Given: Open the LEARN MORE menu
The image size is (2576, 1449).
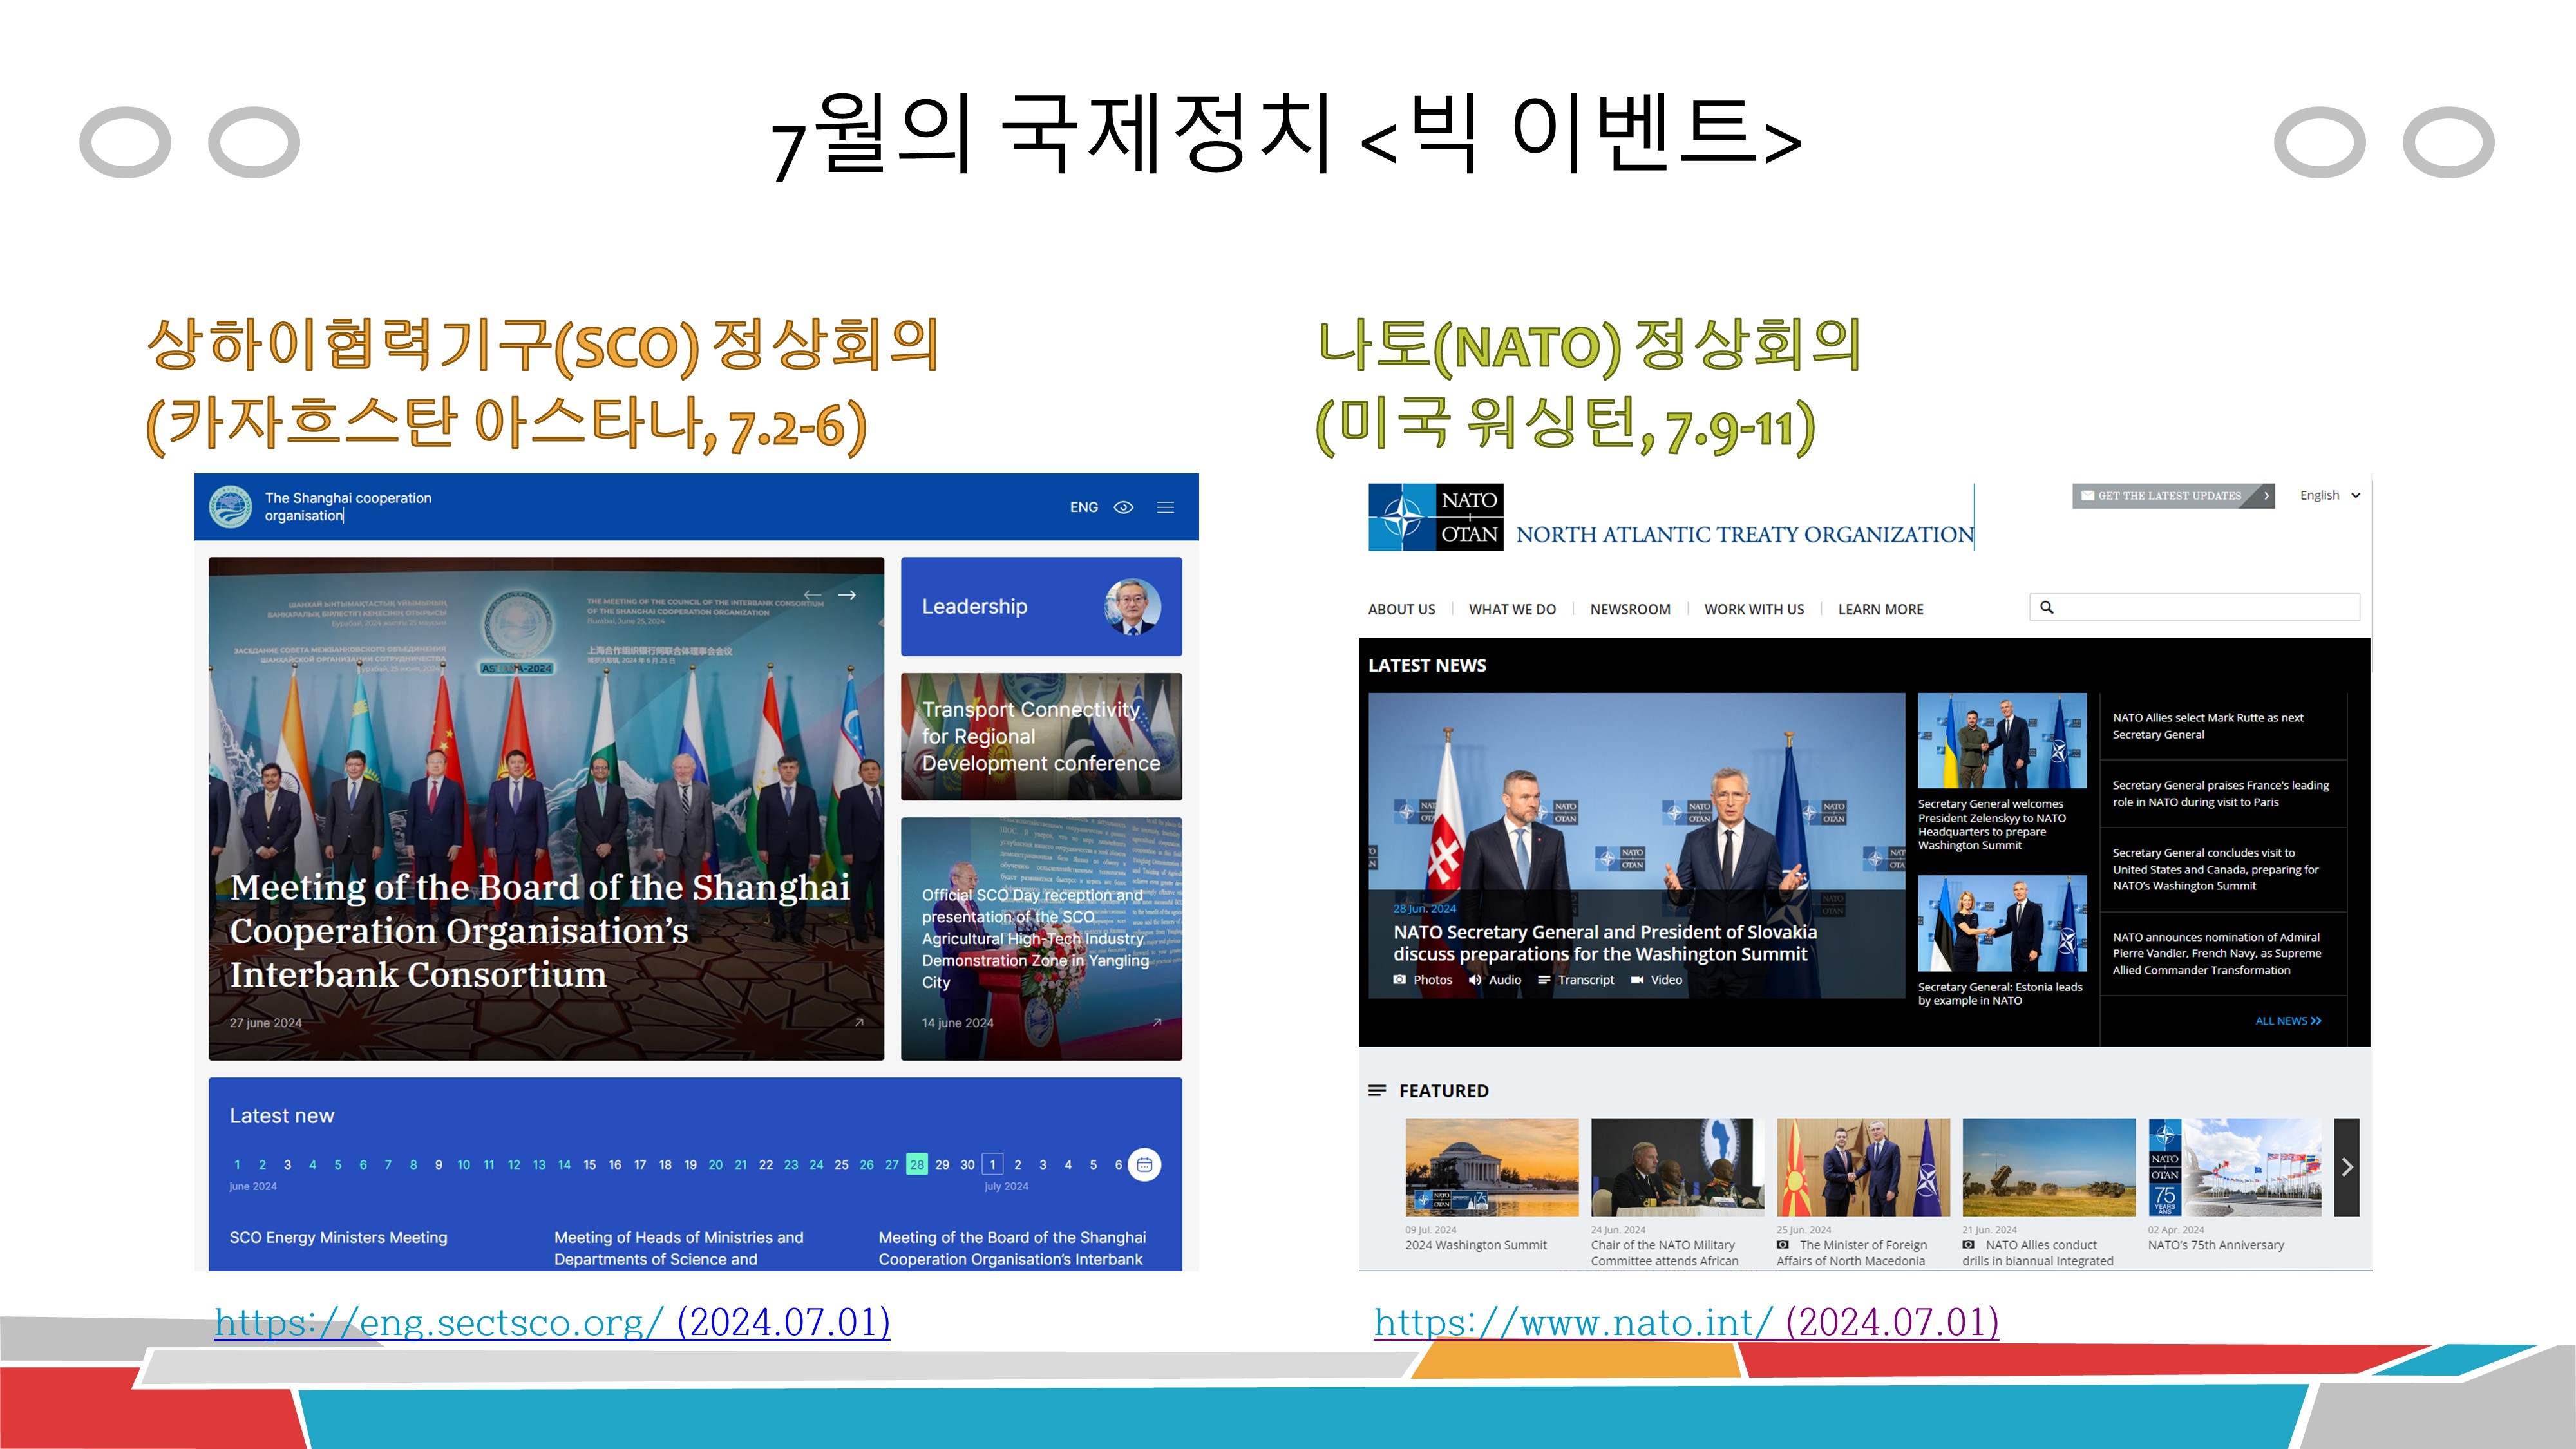Looking at the screenshot, I should (x=1880, y=609).
